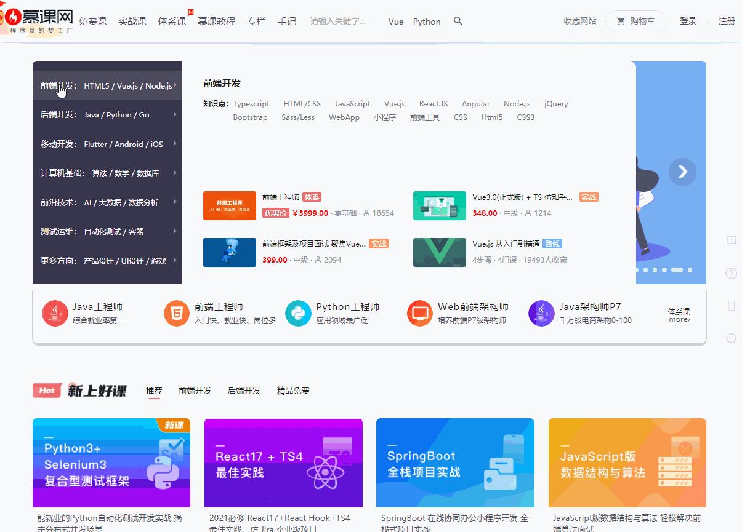The width and height of the screenshot is (742, 532).
Task: Open the 实战课 navigation menu
Action: 132,20
